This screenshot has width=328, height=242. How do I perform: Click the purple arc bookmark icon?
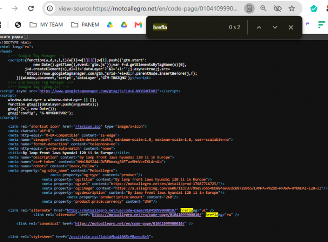point(308,24)
